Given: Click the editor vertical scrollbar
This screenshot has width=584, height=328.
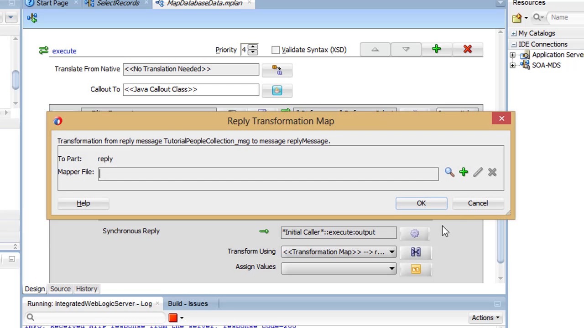Looking at the screenshot, I should click(x=500, y=155).
